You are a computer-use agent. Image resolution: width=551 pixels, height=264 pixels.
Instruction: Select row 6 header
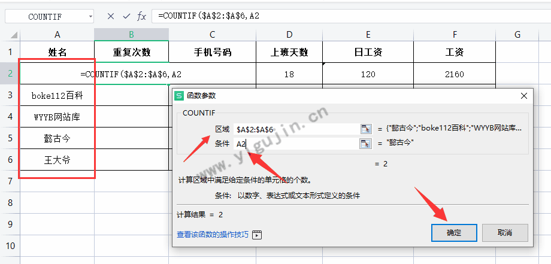pos(10,160)
